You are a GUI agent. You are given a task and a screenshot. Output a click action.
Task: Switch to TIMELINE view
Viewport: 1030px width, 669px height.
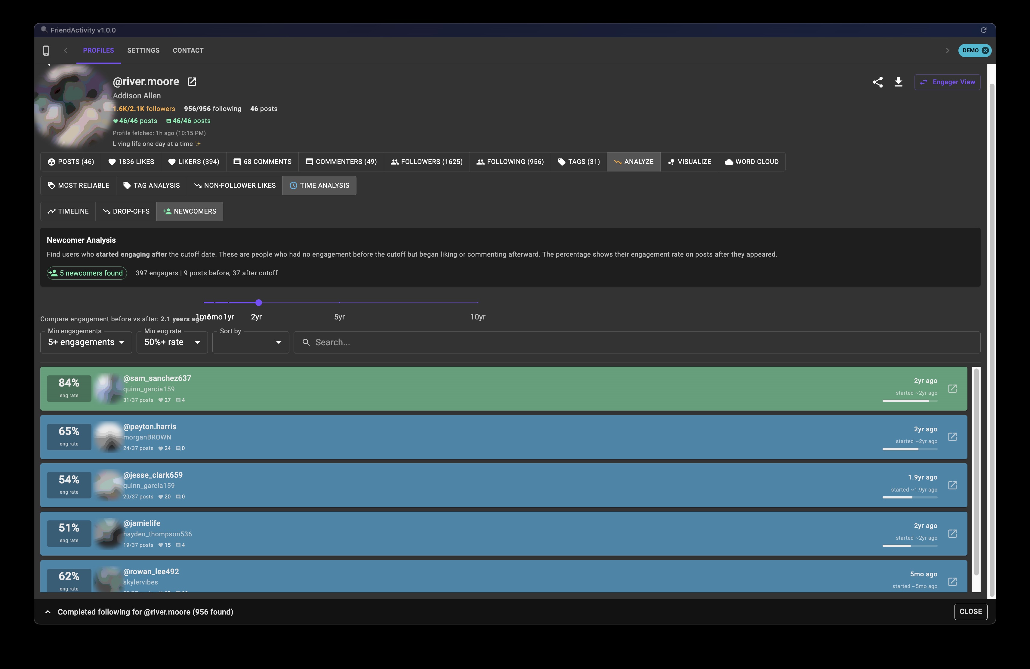point(67,211)
